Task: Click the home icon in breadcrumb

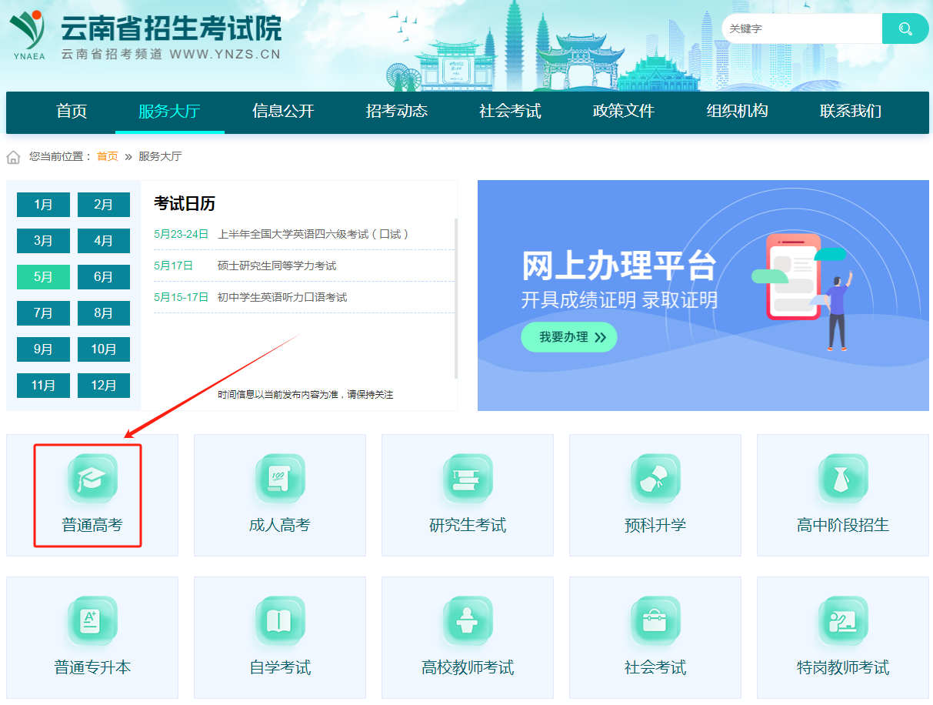Action: point(13,157)
